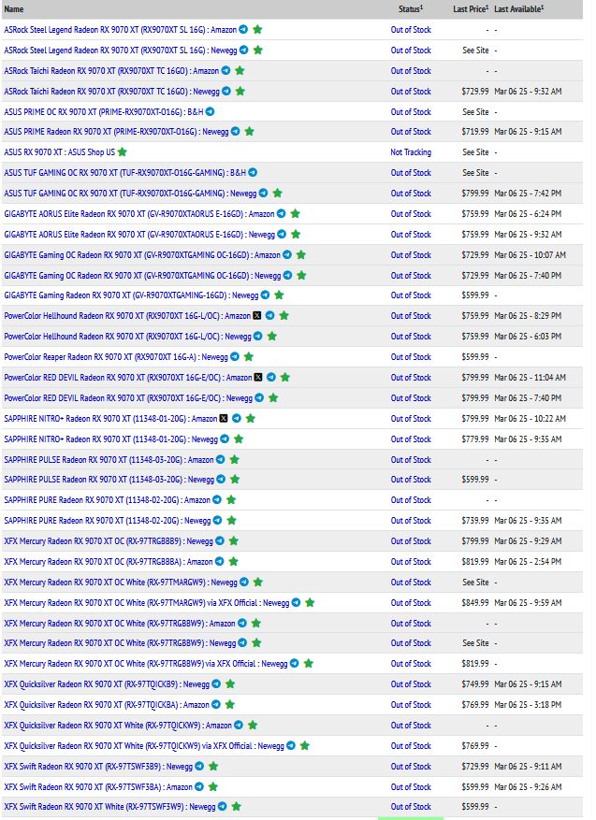Click X icon for PowerColor RED DEVIL Amazon row
This screenshot has width=596, height=820.
[258, 377]
